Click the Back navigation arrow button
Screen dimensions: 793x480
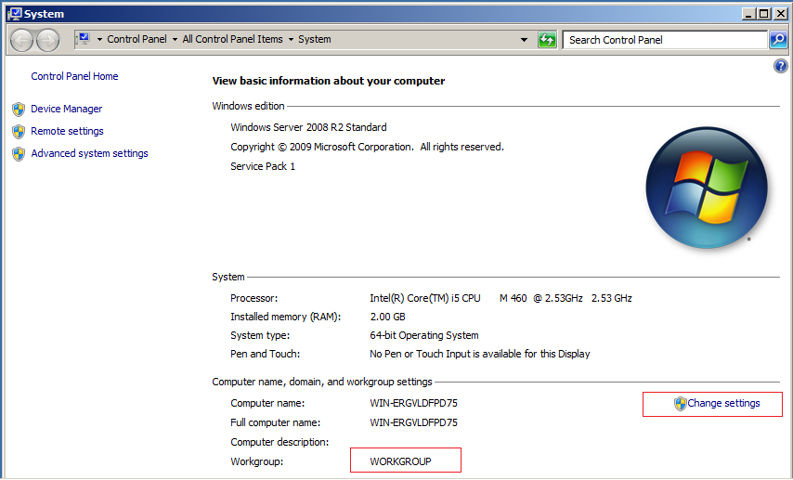click(22, 40)
